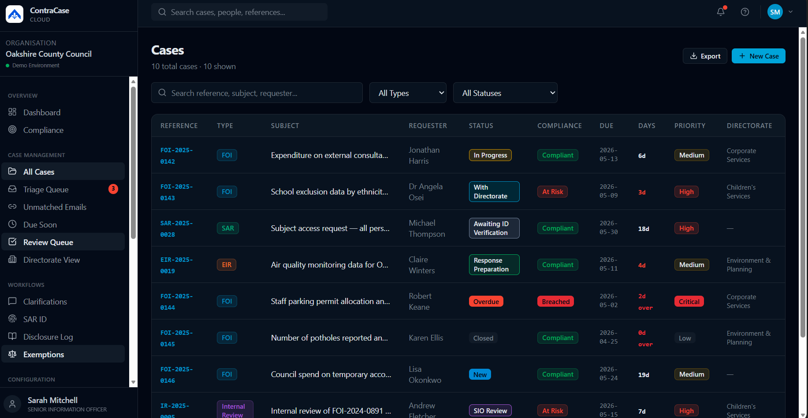This screenshot has height=418, width=808.
Task: Click the Review Queue check icon
Action: tap(12, 242)
